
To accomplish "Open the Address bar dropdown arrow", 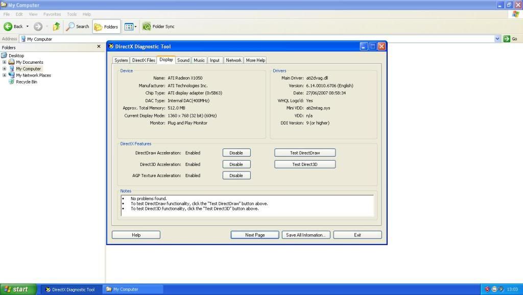I will [497, 39].
